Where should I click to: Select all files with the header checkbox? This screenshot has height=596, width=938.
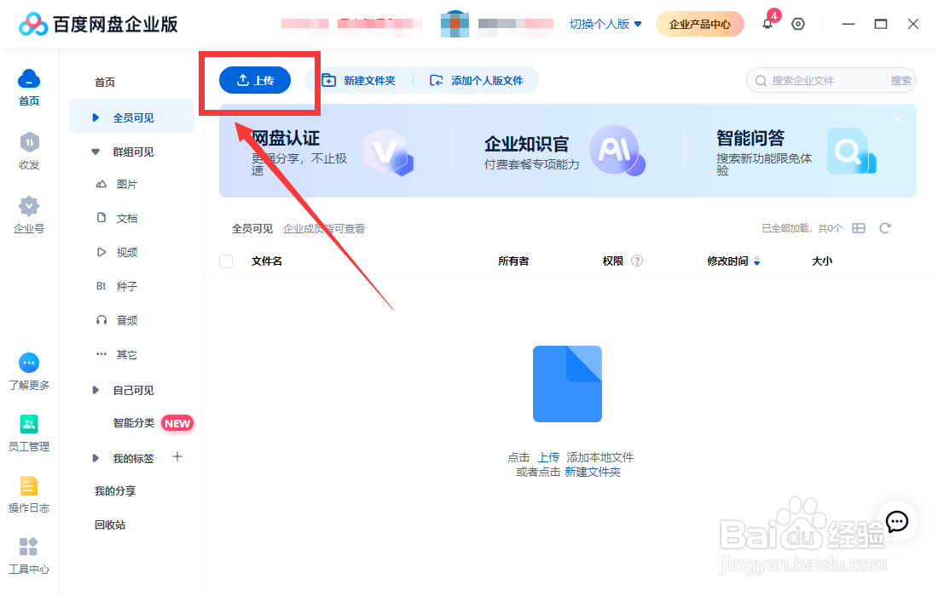(x=225, y=261)
